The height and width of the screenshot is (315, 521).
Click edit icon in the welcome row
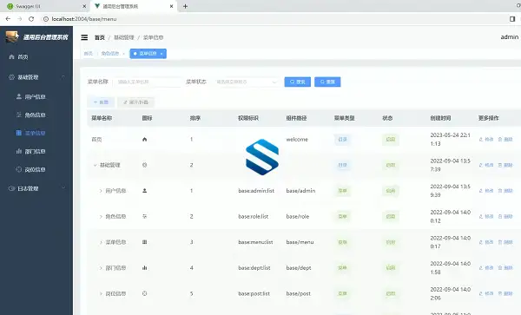coord(486,140)
